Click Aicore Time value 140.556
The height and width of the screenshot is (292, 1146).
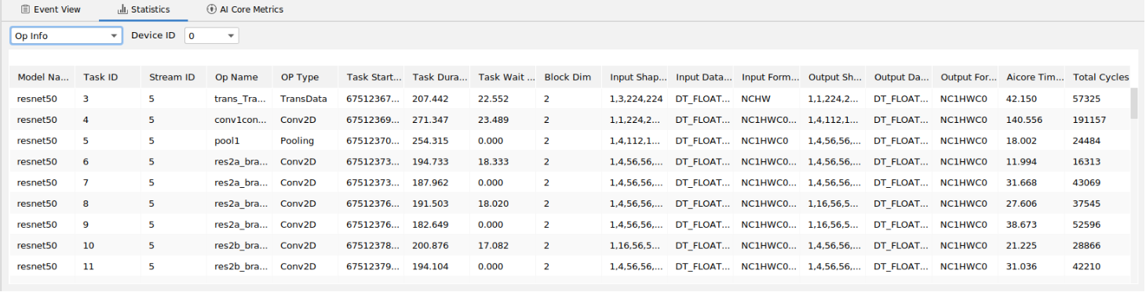point(1022,121)
